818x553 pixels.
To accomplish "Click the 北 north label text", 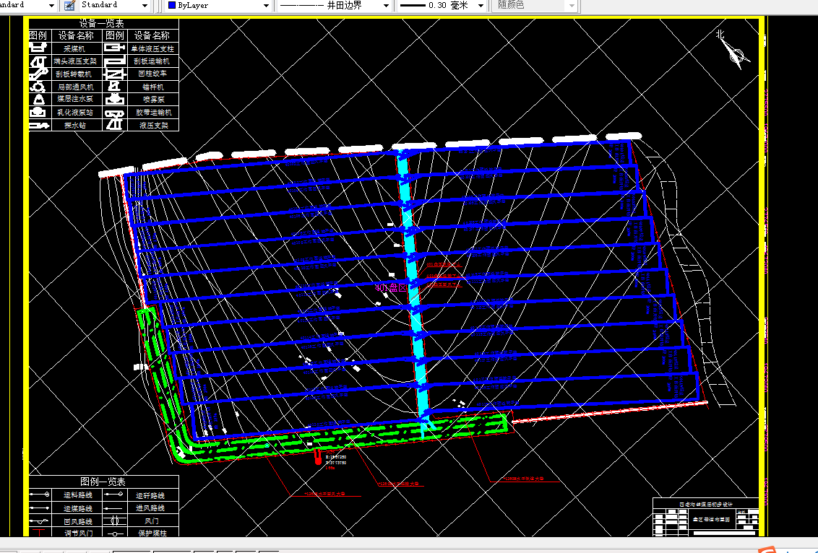I will 720,34.
